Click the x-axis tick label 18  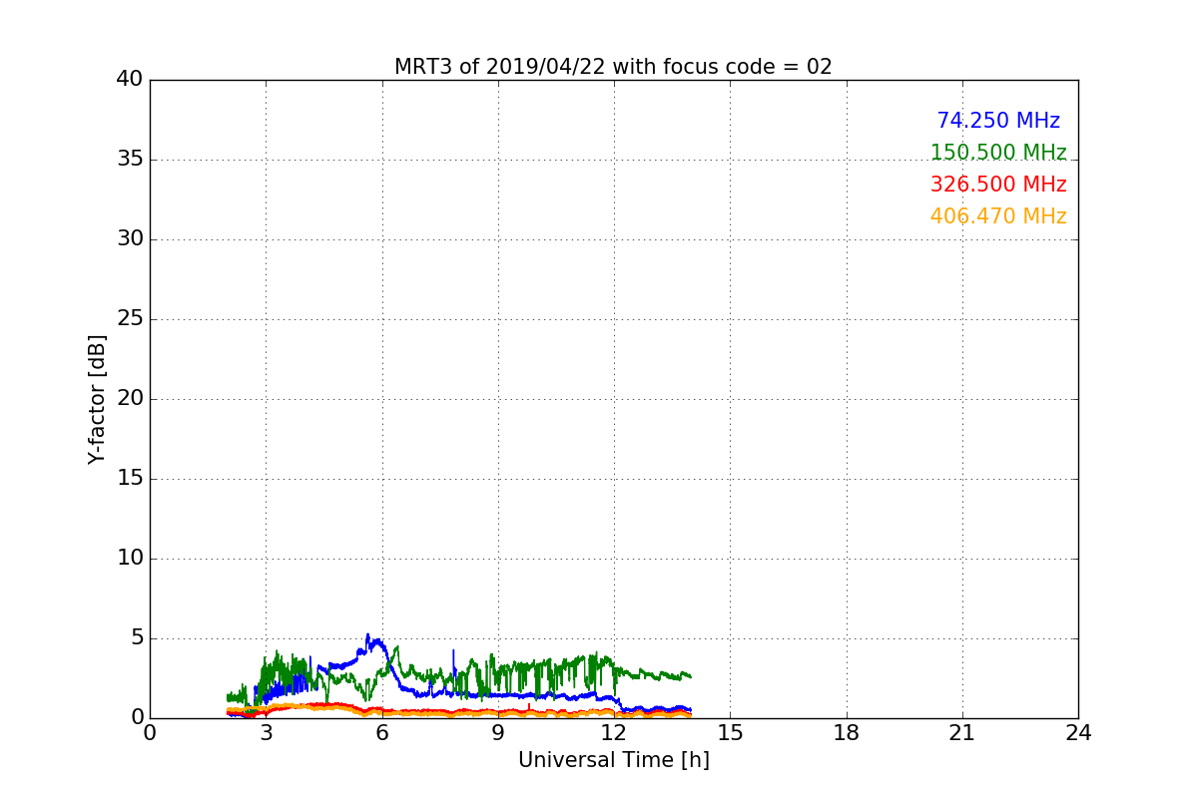(847, 732)
